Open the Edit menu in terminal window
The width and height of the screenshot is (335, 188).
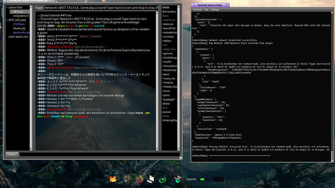tap(206, 10)
